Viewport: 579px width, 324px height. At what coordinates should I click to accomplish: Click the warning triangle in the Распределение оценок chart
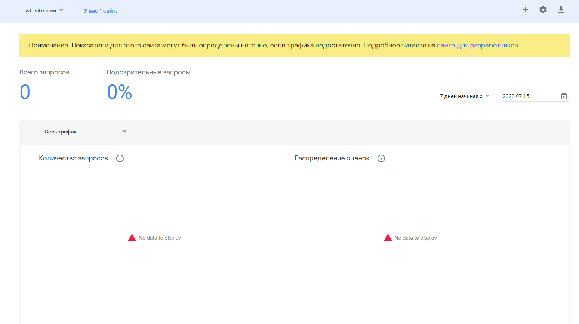tap(388, 237)
